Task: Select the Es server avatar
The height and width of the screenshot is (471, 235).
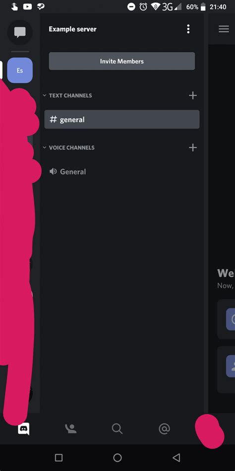Action: click(x=20, y=70)
